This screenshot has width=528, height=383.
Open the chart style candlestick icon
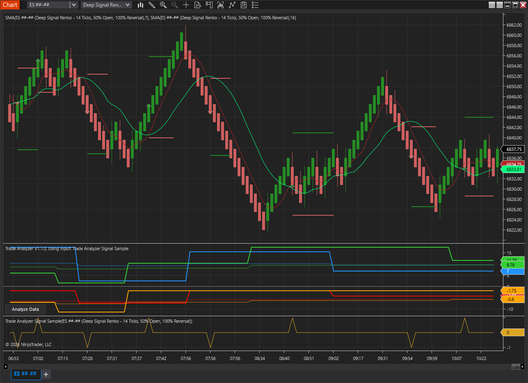[140, 5]
